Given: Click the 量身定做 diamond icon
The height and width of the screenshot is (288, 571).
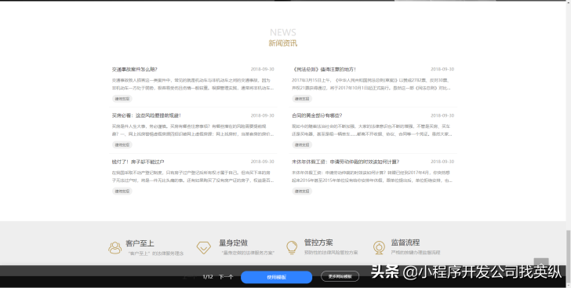Looking at the screenshot, I should tap(204, 248).
